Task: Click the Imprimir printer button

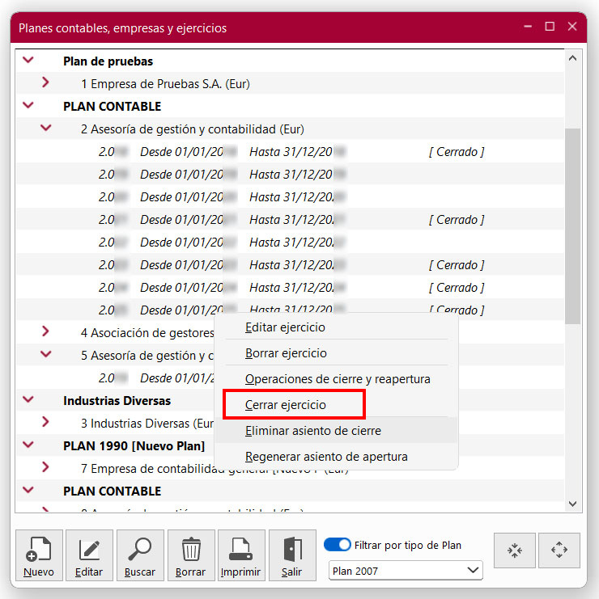Action: pos(241,555)
